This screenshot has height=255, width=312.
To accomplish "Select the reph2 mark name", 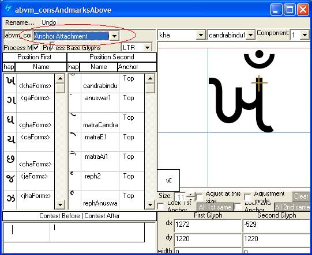I will [93, 176].
